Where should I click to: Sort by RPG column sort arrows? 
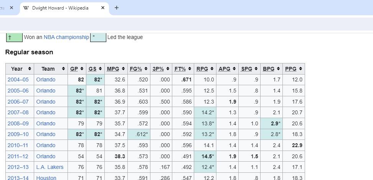212,69
